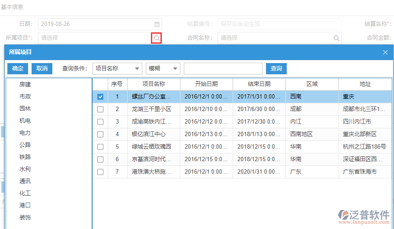Uncheck the checkbox for row 1 螺丝厂办公室
394x229 pixels.
click(x=100, y=97)
